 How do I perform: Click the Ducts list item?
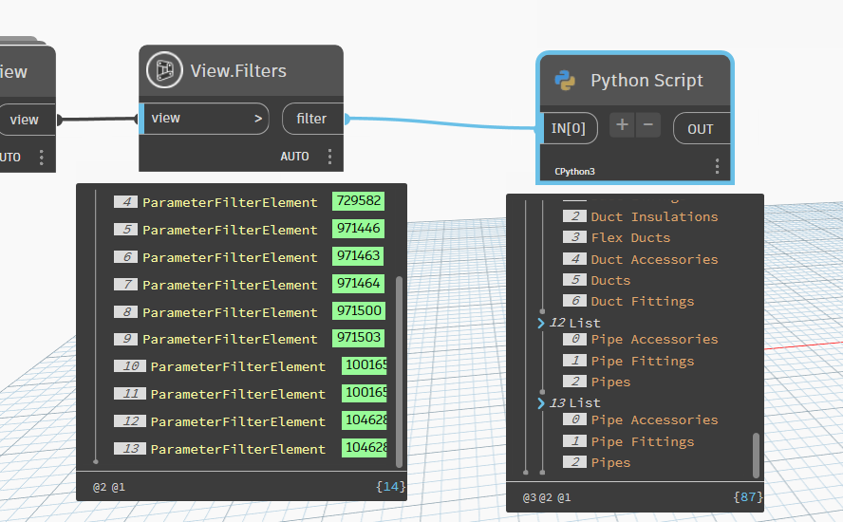(610, 280)
